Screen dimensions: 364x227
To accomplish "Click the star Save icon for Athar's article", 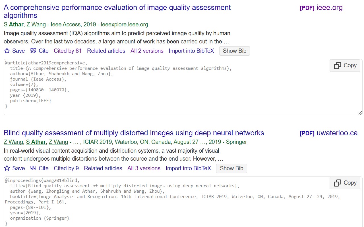I will [7, 51].
